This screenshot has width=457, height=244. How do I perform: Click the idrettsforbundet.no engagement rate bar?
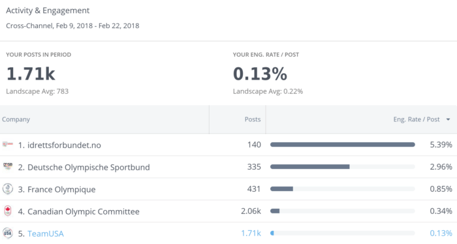tap(343, 145)
